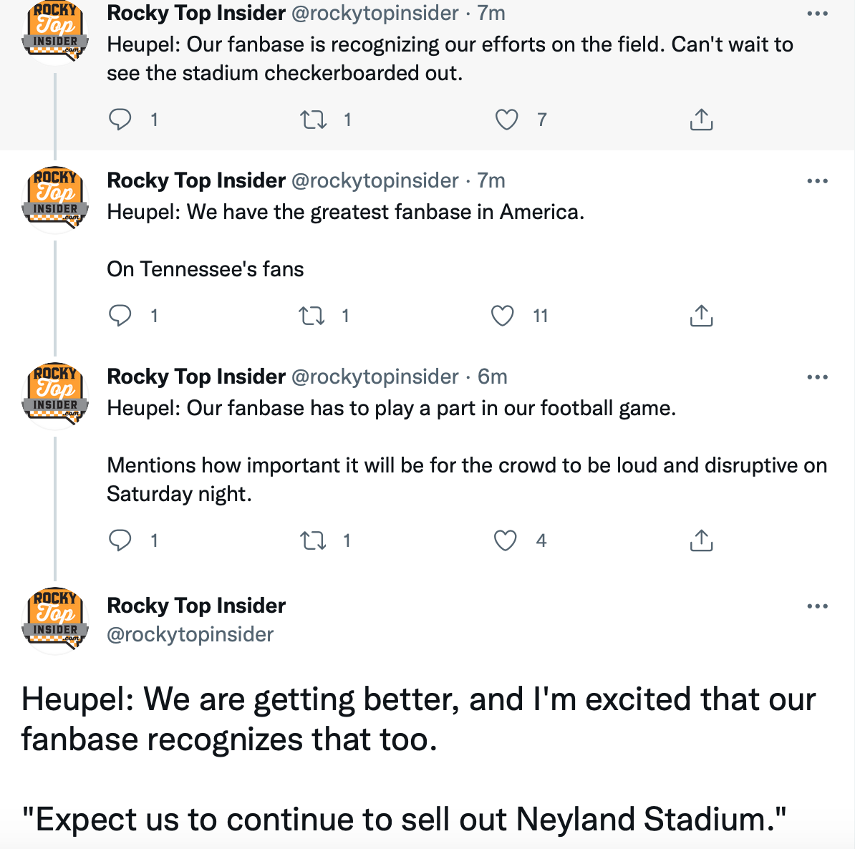Like the loud and disruptive crowd tweet
This screenshot has width=855, height=849.
click(x=506, y=540)
